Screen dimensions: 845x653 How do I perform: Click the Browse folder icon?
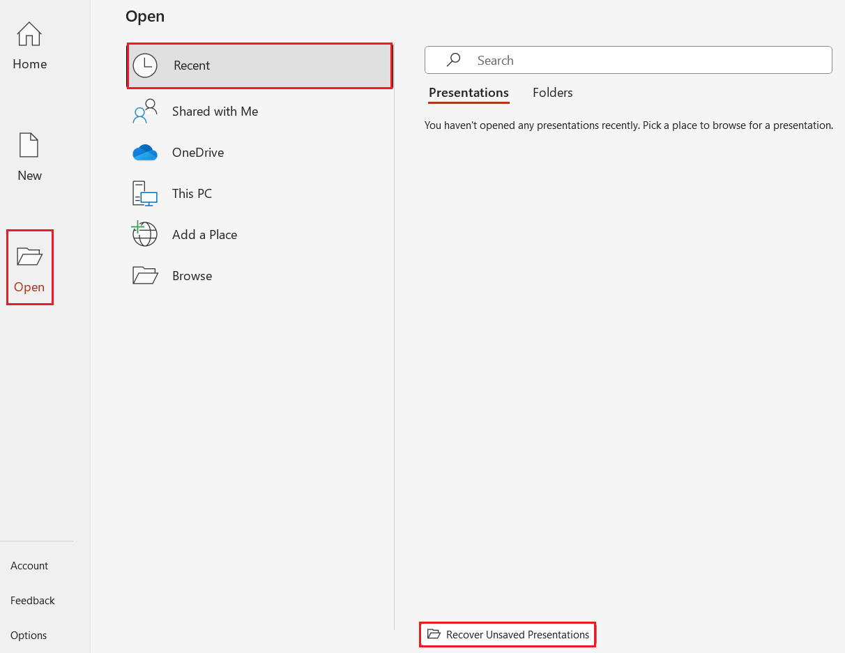coord(145,276)
